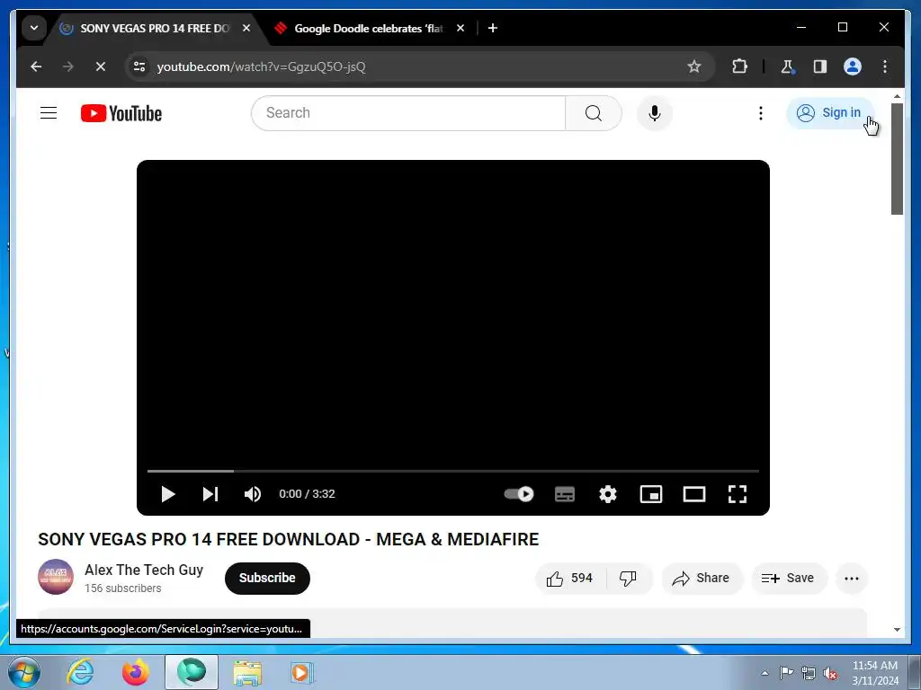Screen dimensions: 921x690
Task: Open the Chrome profile avatar
Action: [x=853, y=66]
